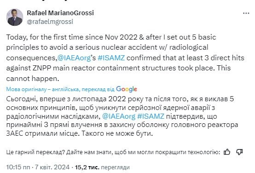Screen dimensions: 255x173
Task: Open @IAEAorg mention in the English tweet
Action: point(74,58)
